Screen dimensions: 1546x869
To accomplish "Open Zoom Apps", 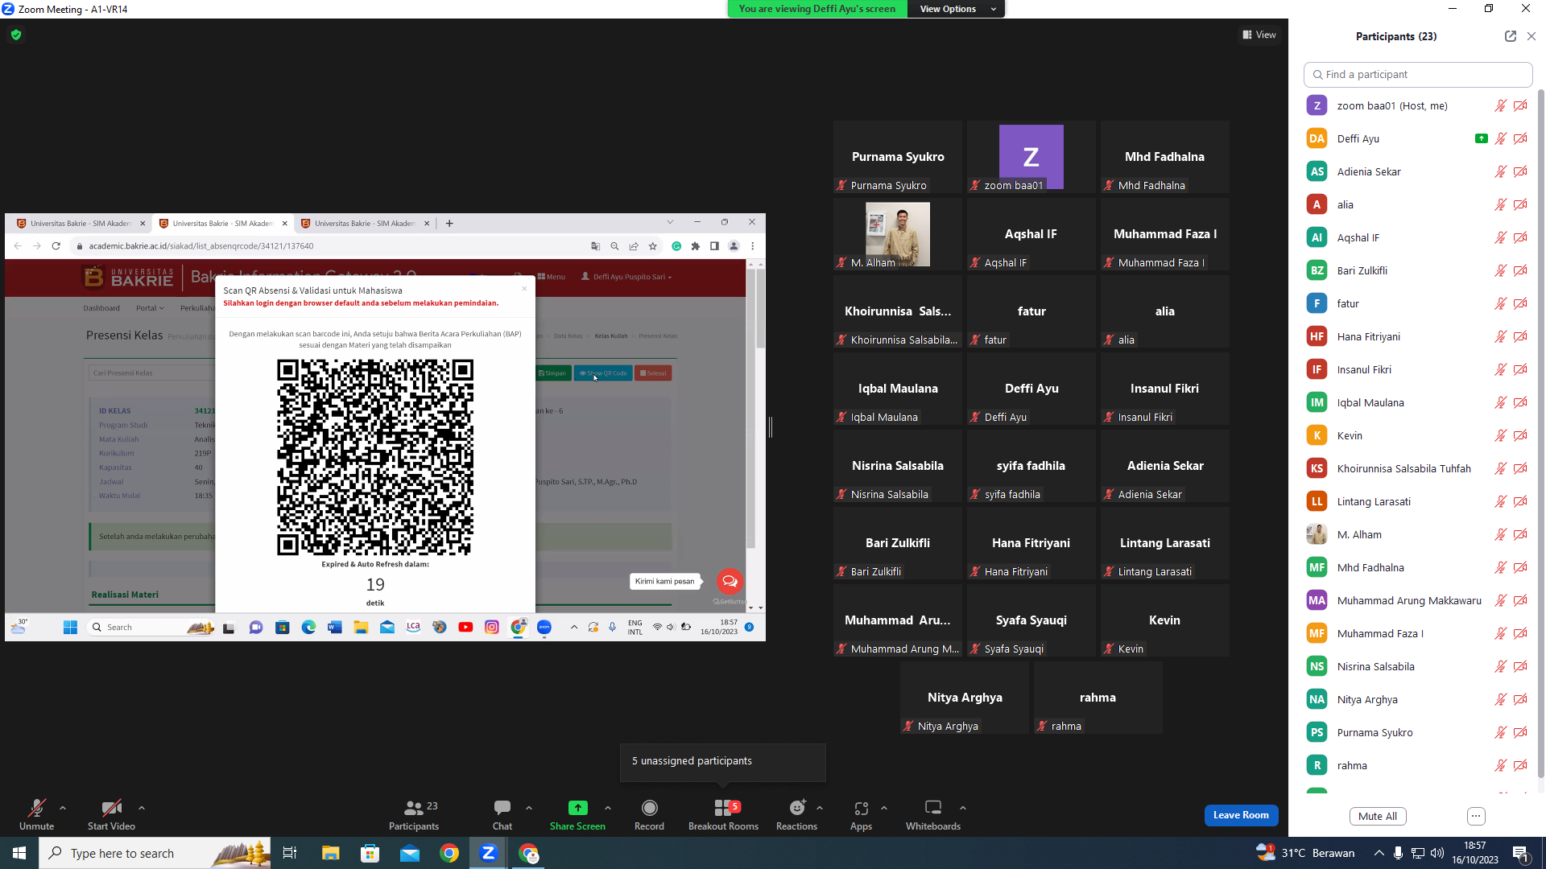I will point(861,814).
